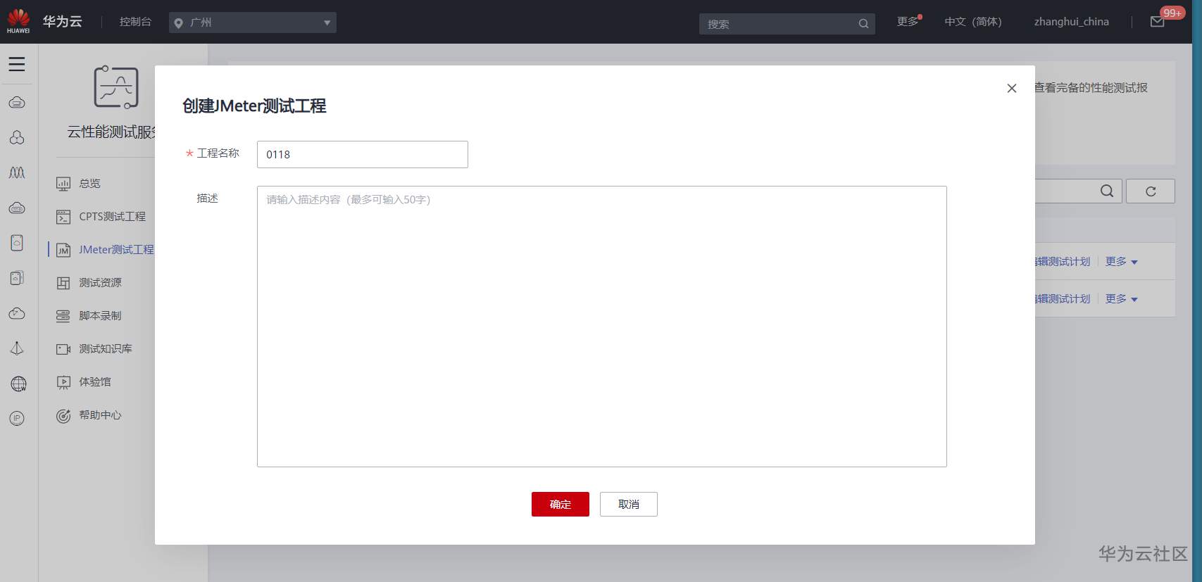Focus the header 搜索 box

point(787,24)
